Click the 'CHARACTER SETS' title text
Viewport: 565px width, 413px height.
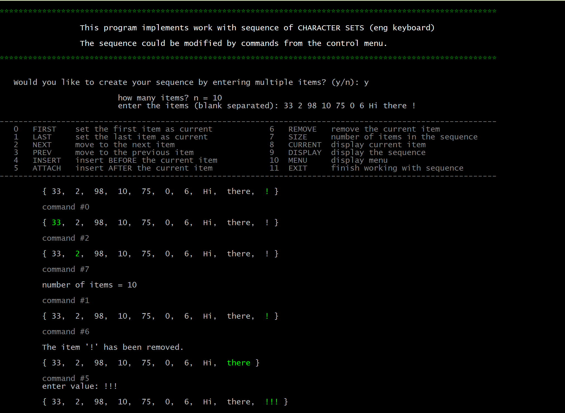pyautogui.click(x=331, y=28)
